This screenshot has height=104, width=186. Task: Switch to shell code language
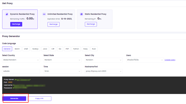pos(26,49)
